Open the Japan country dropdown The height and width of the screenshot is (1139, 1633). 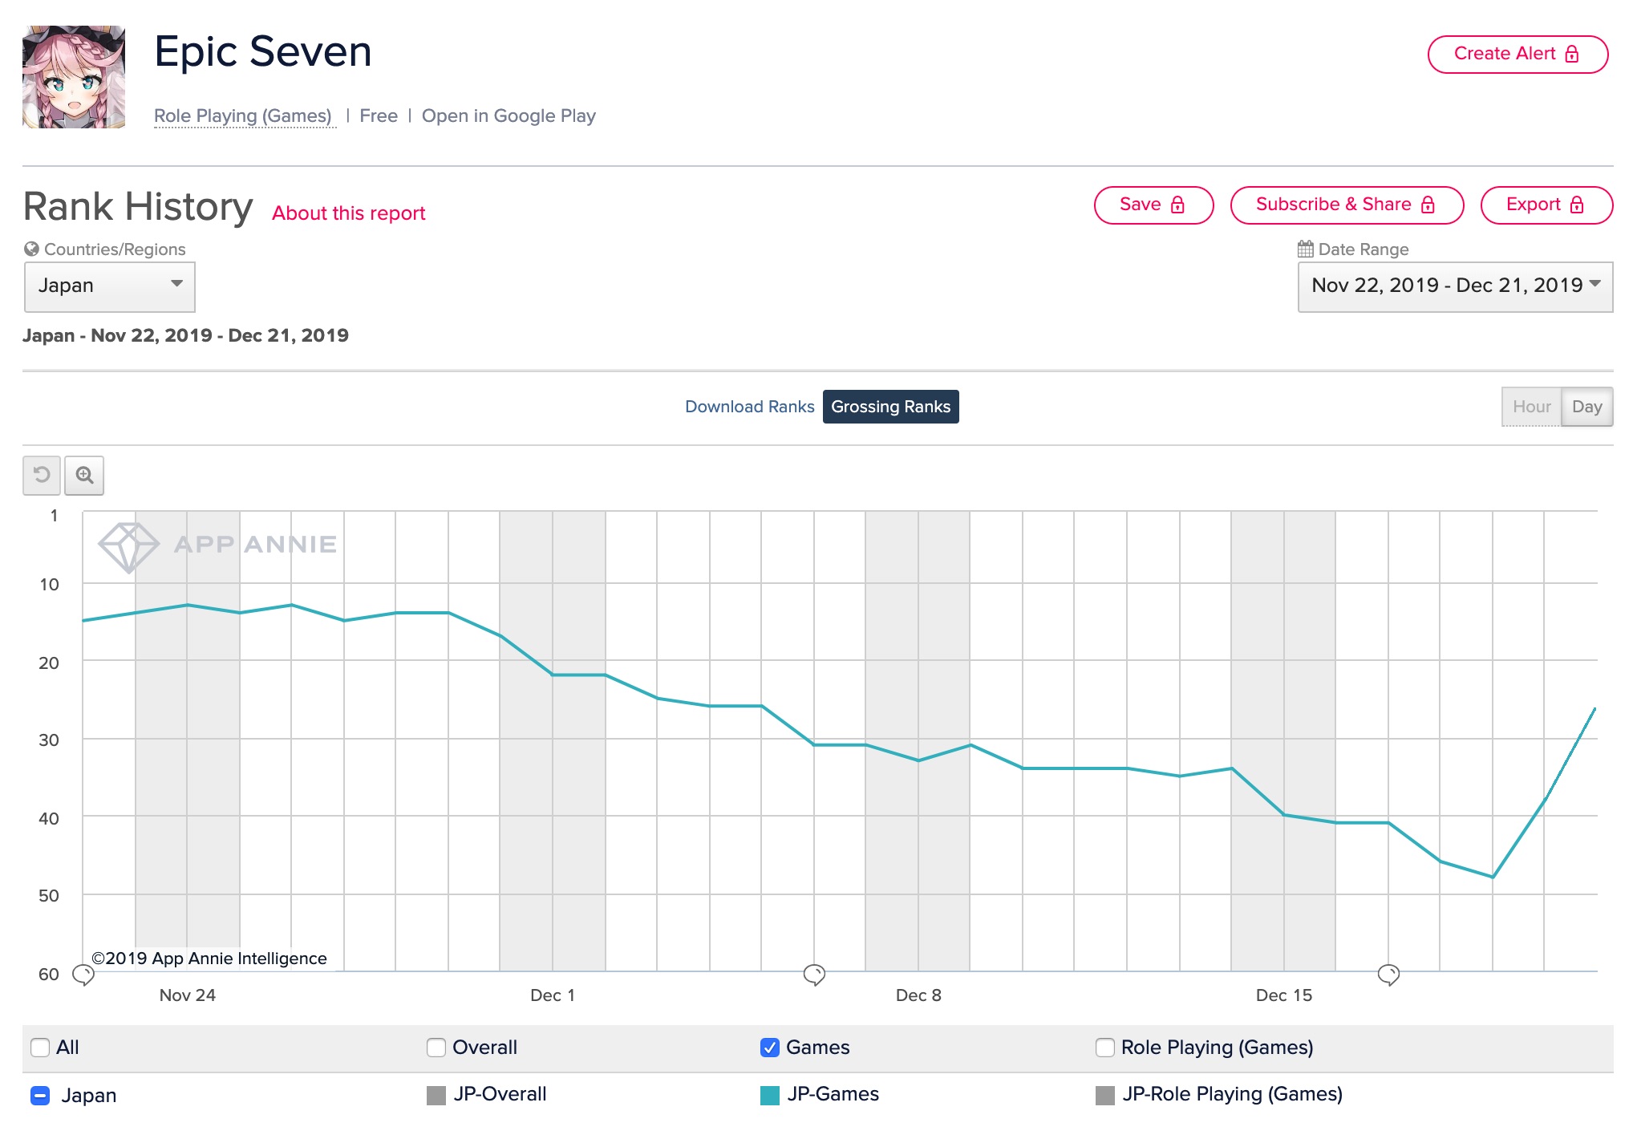point(110,286)
